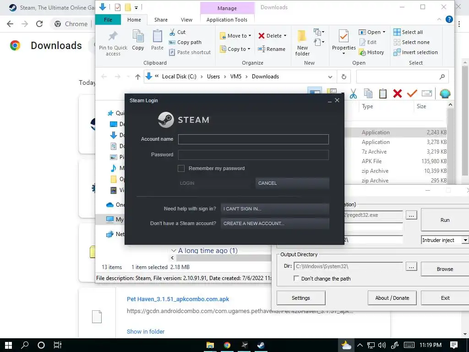The image size is (469, 352).
Task: Open the Move to dropdown
Action: (x=235, y=36)
